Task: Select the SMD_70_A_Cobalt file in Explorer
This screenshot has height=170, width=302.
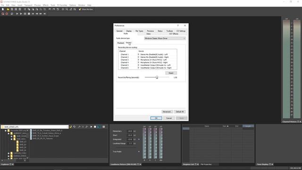Action: coord(47,133)
